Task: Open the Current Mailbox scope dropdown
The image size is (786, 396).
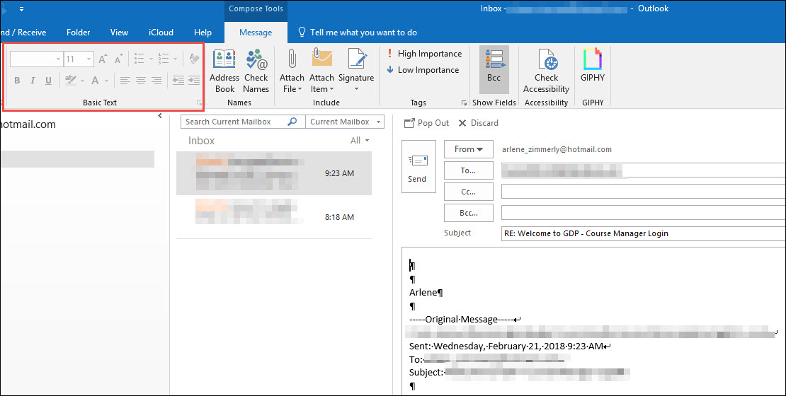Action: [x=344, y=122]
